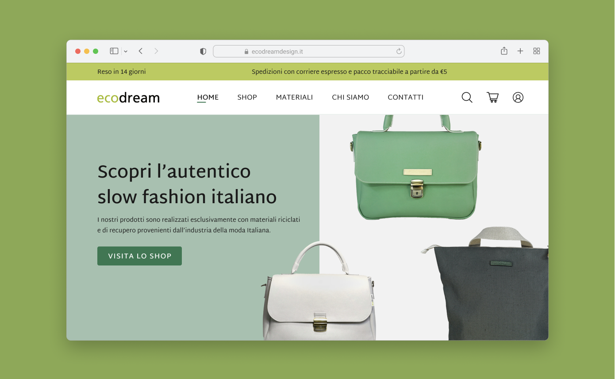Click the ecodream logo
Image resolution: width=615 pixels, height=379 pixels.
pyautogui.click(x=128, y=98)
